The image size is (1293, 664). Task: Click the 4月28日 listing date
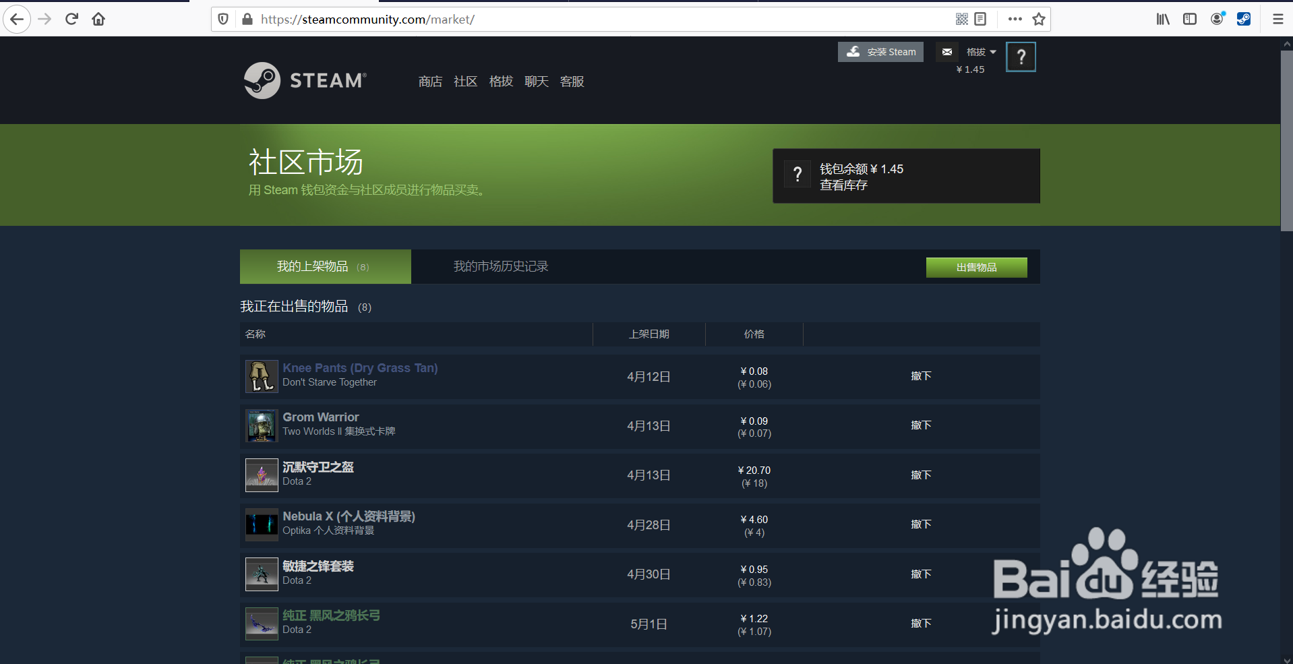click(649, 525)
